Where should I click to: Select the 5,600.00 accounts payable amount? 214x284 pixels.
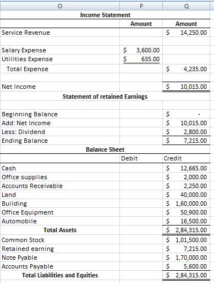coord(186,266)
